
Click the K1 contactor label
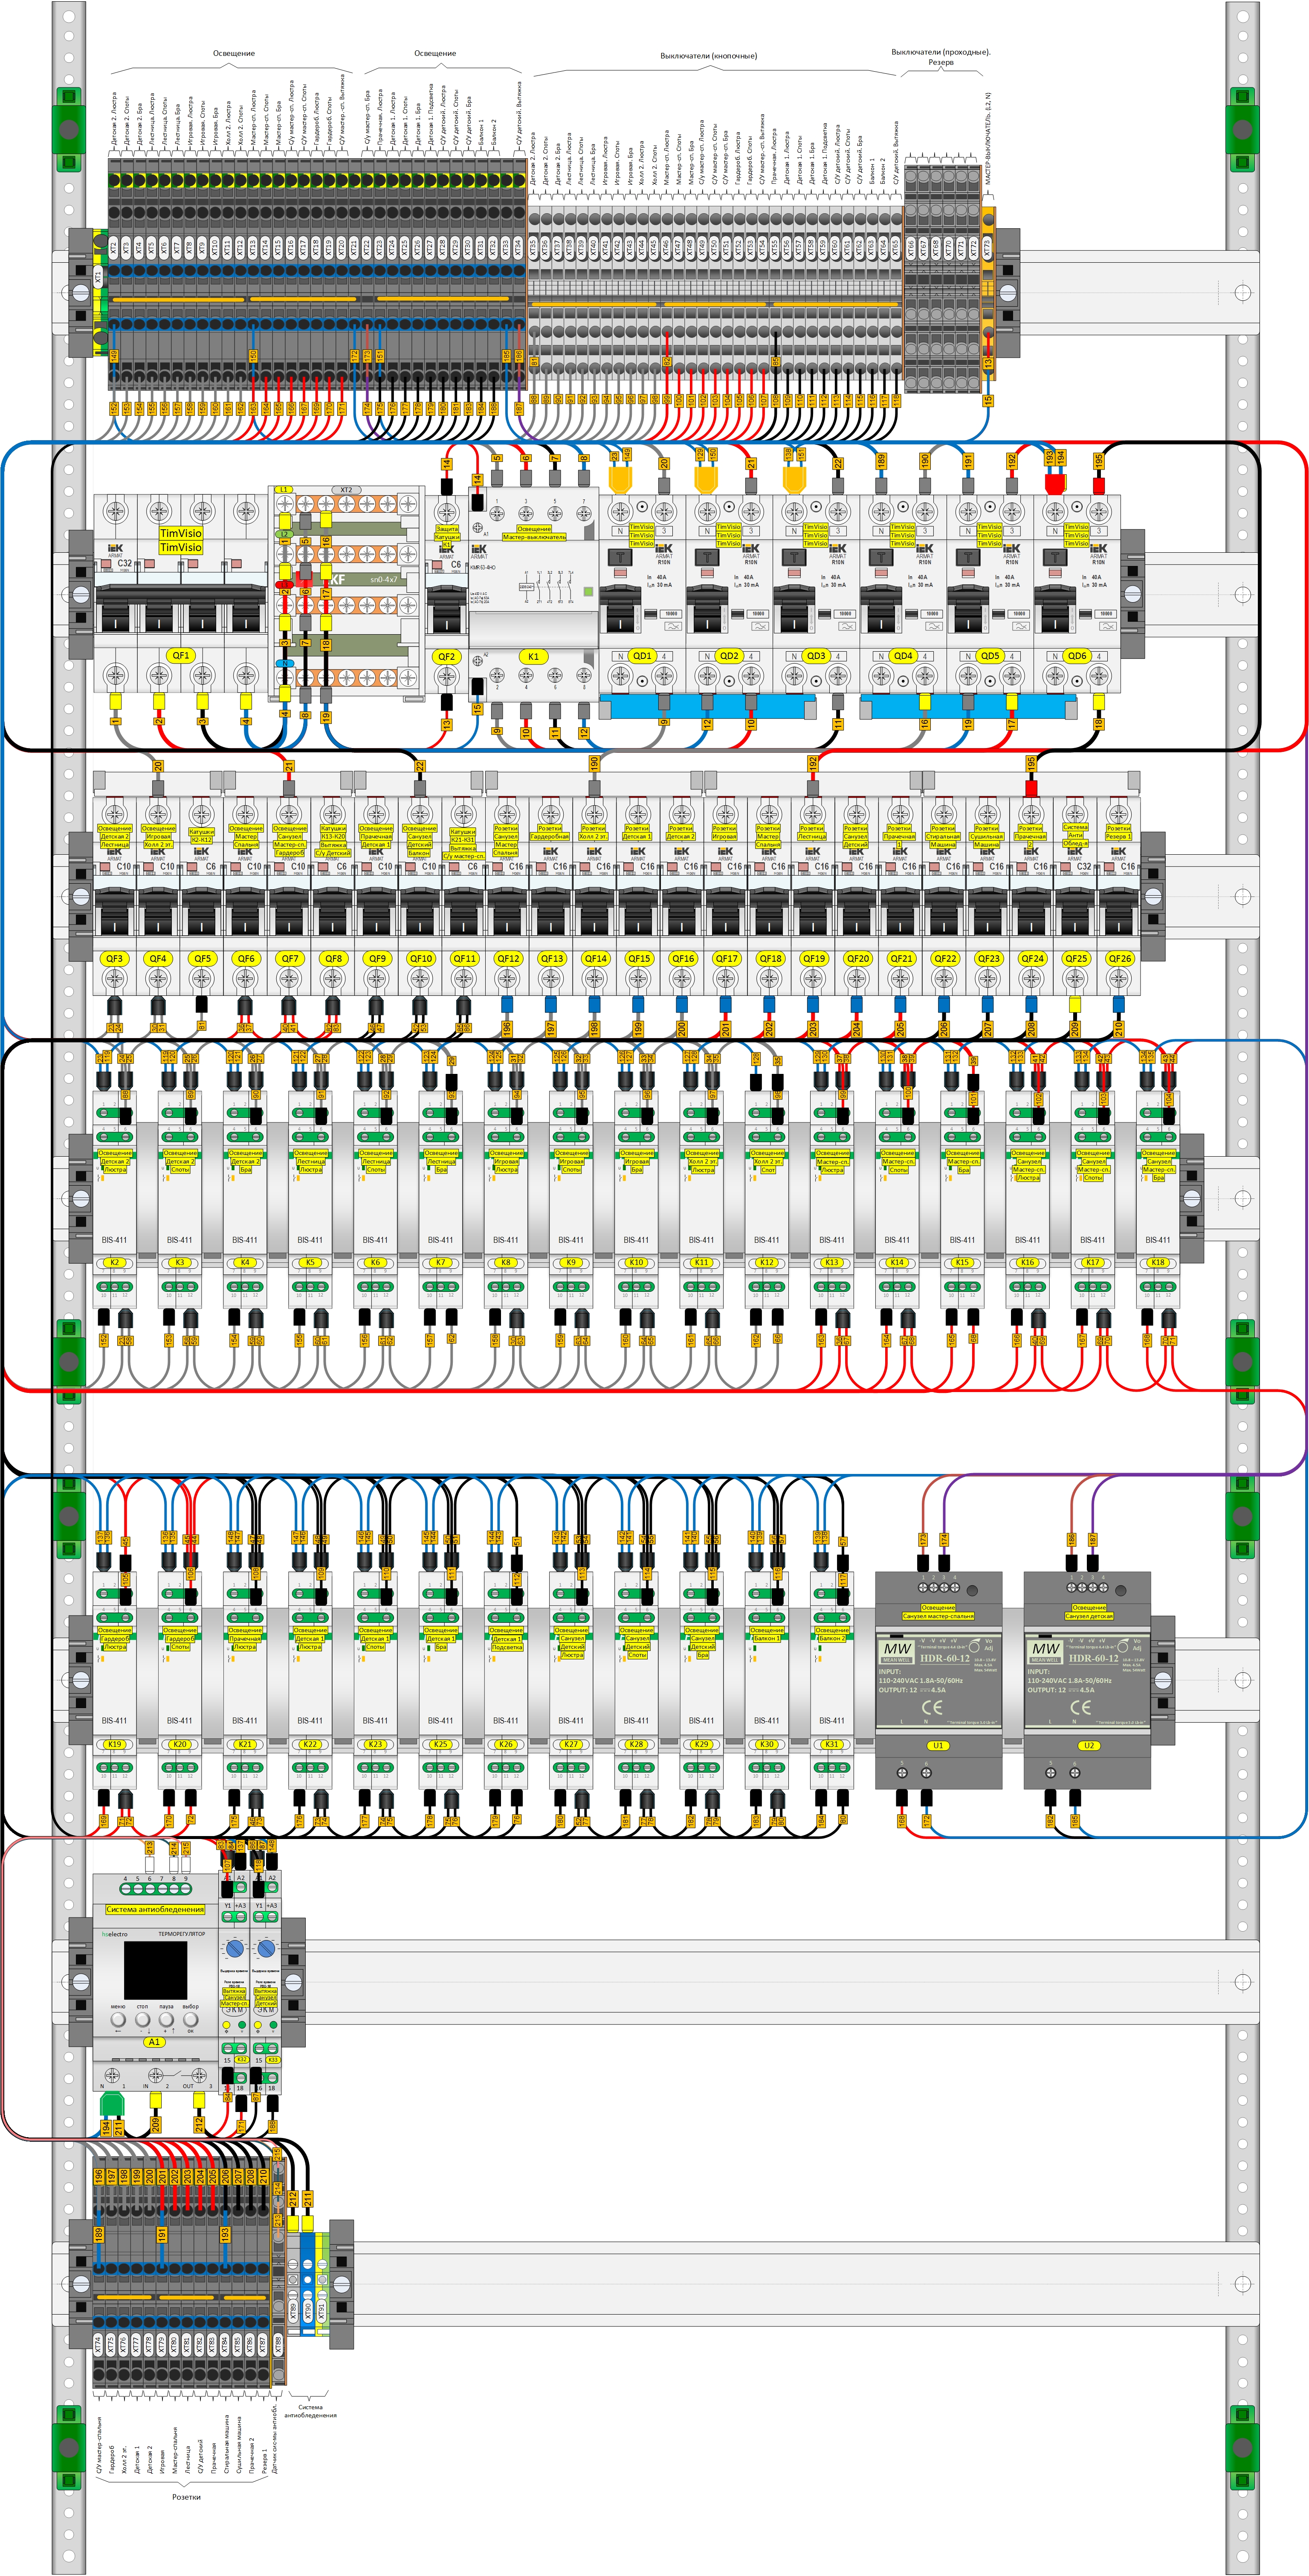(533, 657)
